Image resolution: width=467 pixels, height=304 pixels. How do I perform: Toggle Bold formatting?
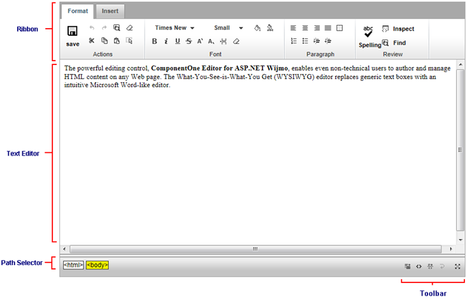coord(154,41)
